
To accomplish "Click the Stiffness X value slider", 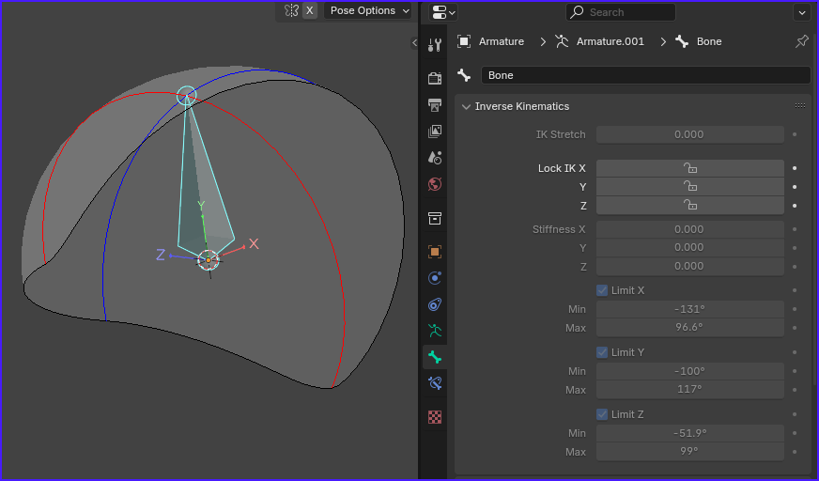I will pyautogui.click(x=690, y=229).
